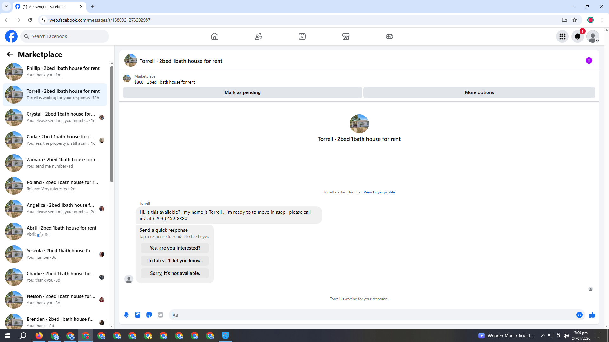Open the Facebook notifications bell

pyautogui.click(x=577, y=36)
